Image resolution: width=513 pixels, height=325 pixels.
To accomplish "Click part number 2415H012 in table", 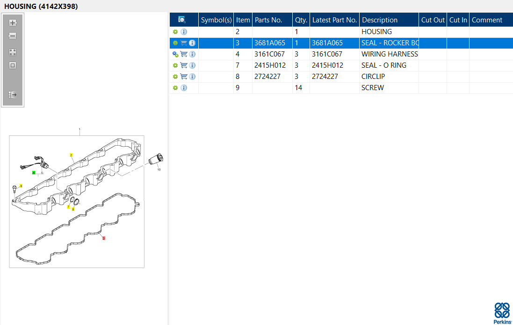I will click(x=270, y=65).
